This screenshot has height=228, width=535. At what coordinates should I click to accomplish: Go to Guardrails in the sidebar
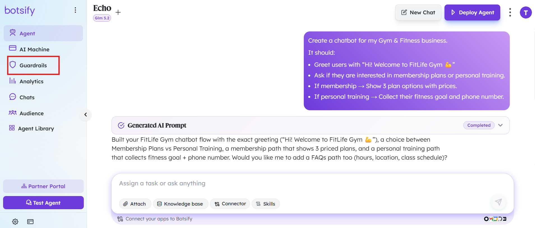tap(33, 65)
